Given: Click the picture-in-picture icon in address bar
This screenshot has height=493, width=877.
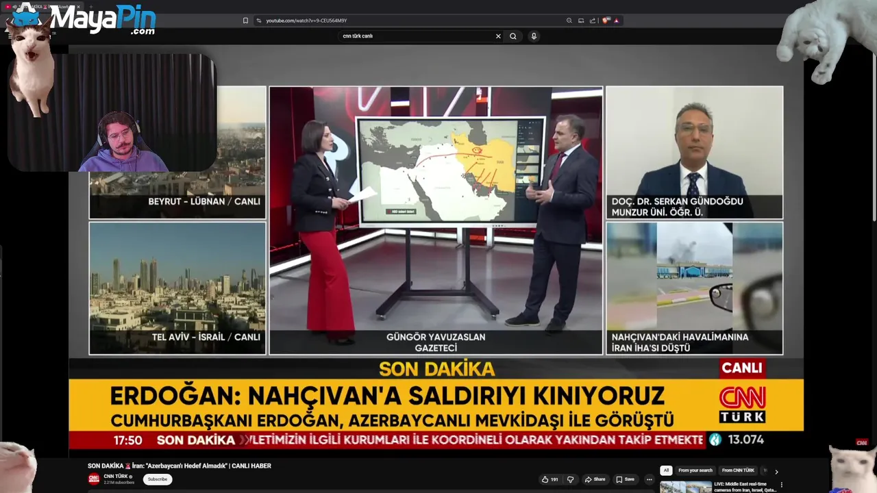Looking at the screenshot, I should pyautogui.click(x=581, y=21).
